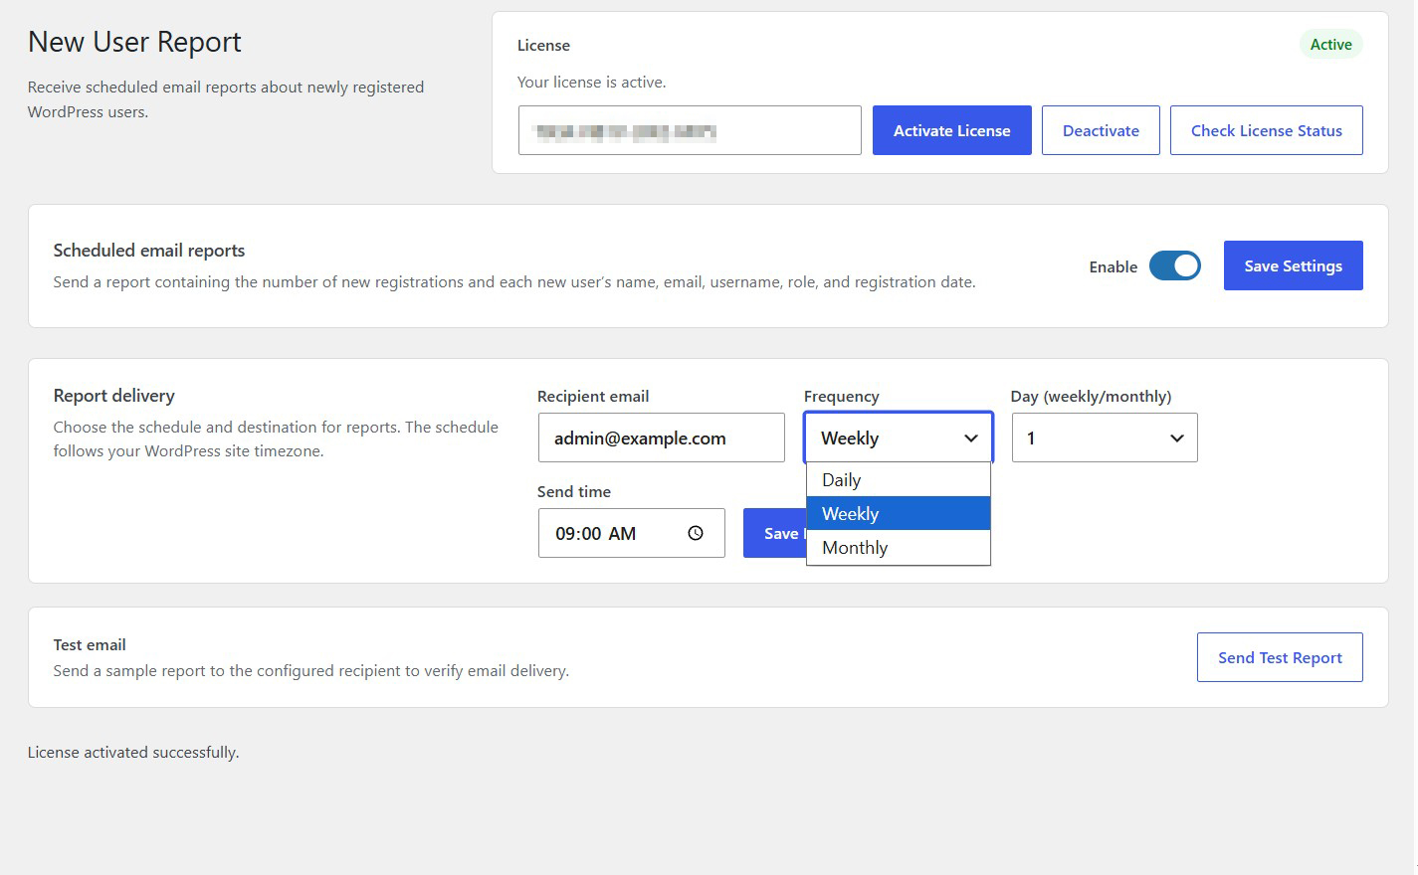Click the 'Your license is active.' text
The image size is (1418, 875).
point(591,82)
